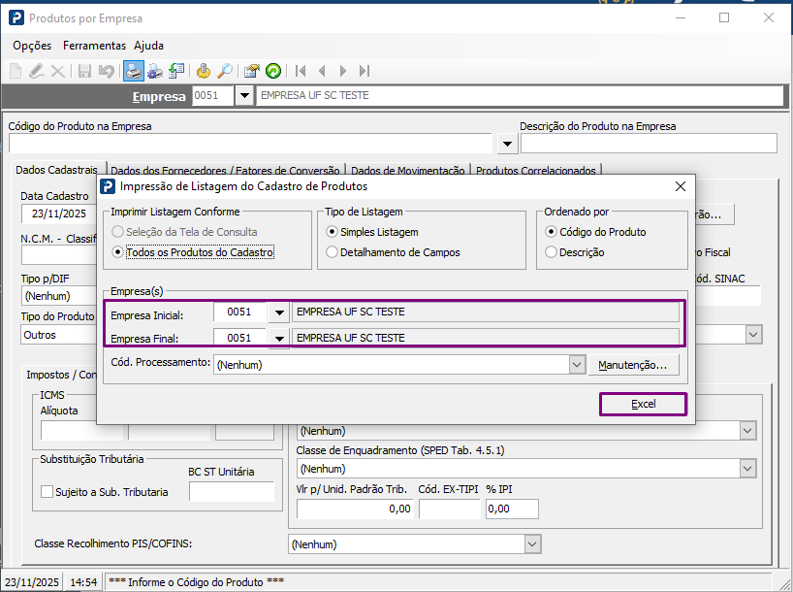
Task: Click the Excel button
Action: pos(643,404)
